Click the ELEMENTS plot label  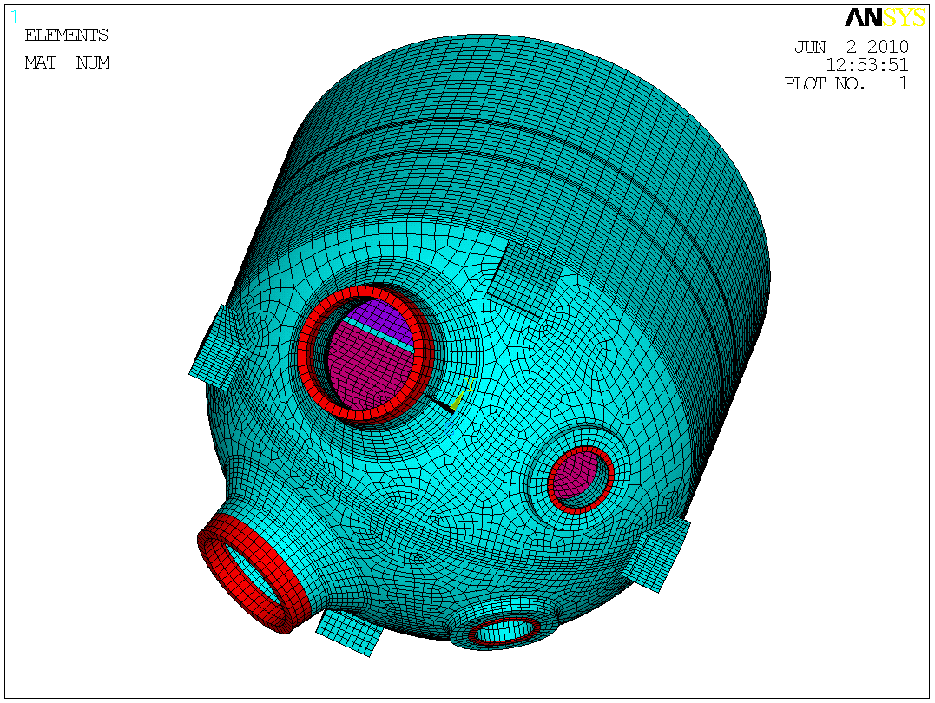[66, 36]
